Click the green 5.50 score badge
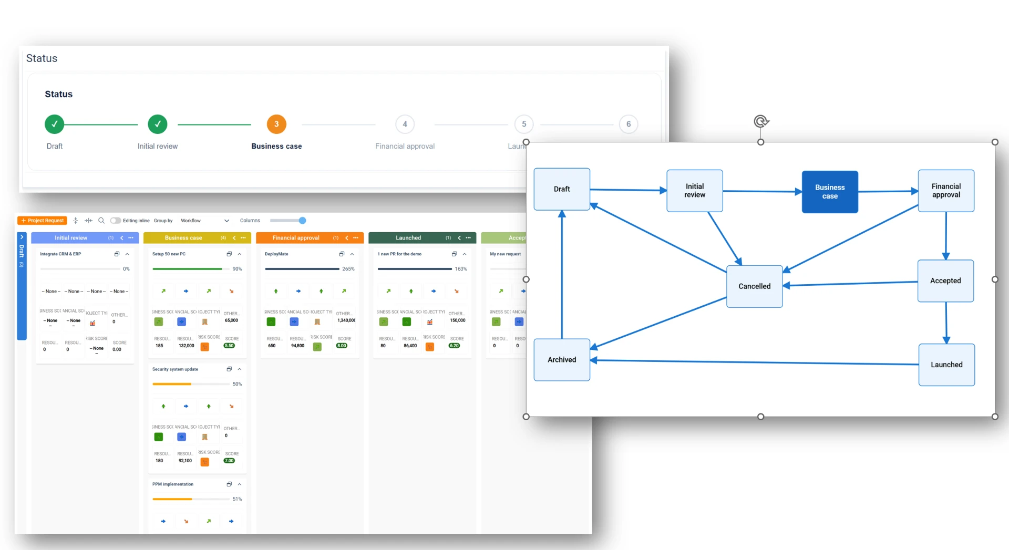 coord(229,346)
